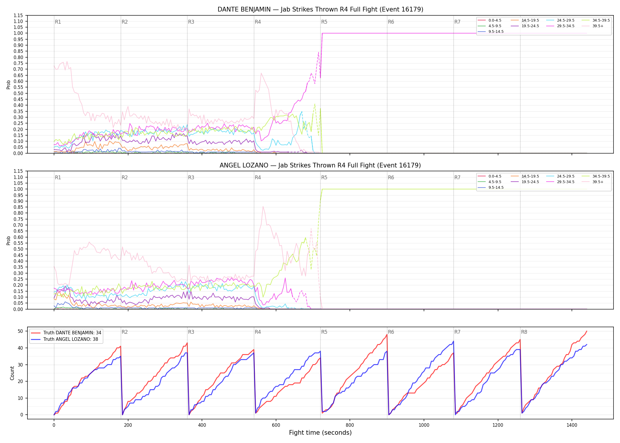Click the 9.5-14.5 legend entry in the Angel Lozano chart
Screen dimensions: 620x443
coord(491,188)
